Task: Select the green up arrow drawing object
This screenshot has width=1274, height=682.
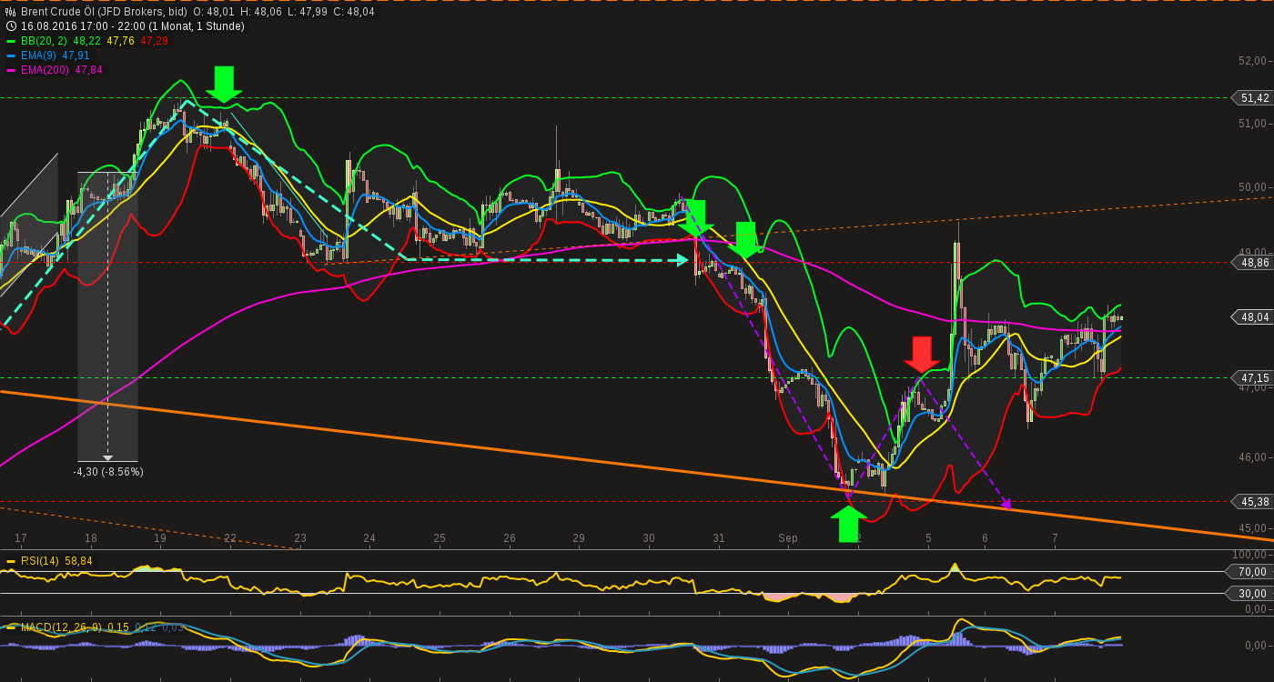Action: pos(848,524)
